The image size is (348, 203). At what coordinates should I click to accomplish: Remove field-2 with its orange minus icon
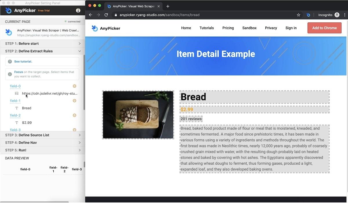75,115
